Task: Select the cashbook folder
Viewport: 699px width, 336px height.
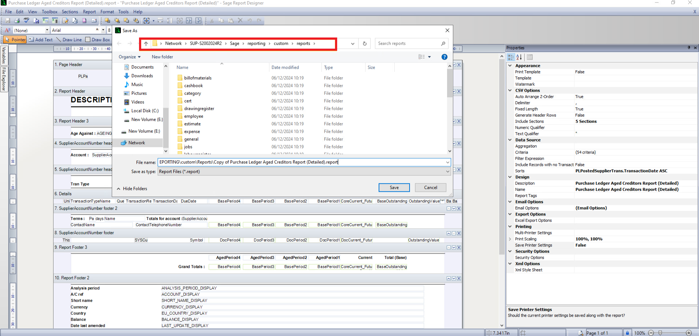Action: tap(193, 86)
